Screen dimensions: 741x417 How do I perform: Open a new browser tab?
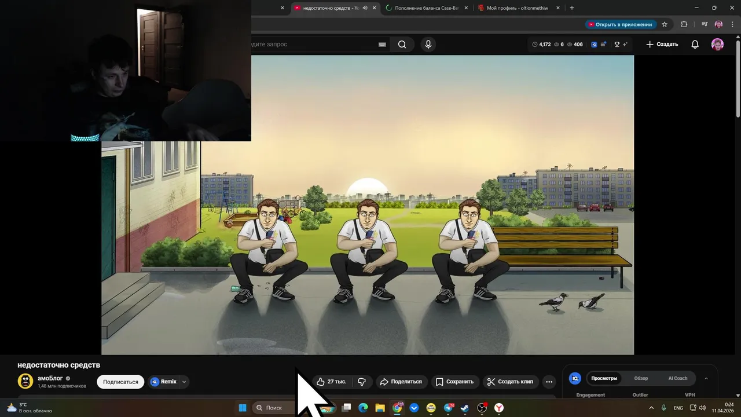[572, 8]
